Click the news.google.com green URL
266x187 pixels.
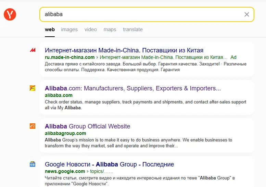pyautogui.click(x=65, y=171)
